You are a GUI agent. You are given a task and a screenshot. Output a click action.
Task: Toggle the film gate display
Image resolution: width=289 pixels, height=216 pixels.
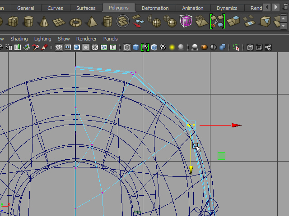(x=68, y=47)
